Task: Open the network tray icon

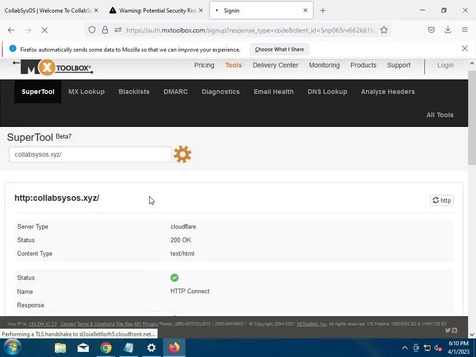Action: click(427, 348)
